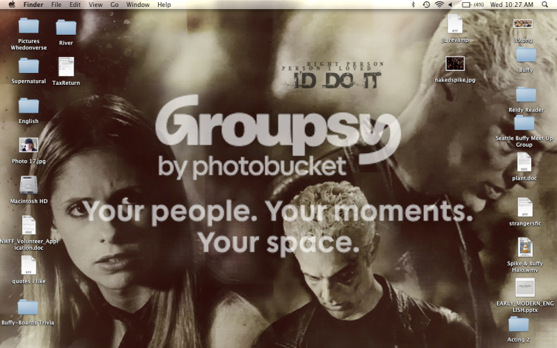Image resolution: width=557 pixels, height=348 pixels.
Task: Select the Macintosh HD drive icon
Action: click(29, 185)
